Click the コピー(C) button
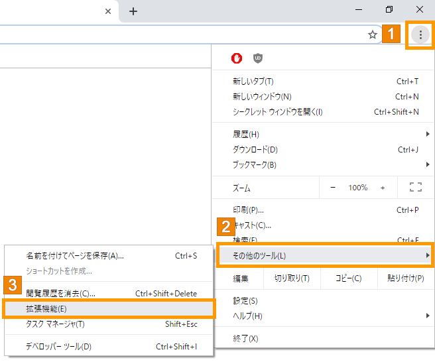The height and width of the screenshot is (364, 435). (x=347, y=278)
